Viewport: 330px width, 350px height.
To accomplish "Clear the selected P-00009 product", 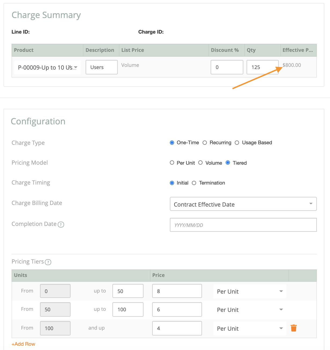I will click(70, 67).
